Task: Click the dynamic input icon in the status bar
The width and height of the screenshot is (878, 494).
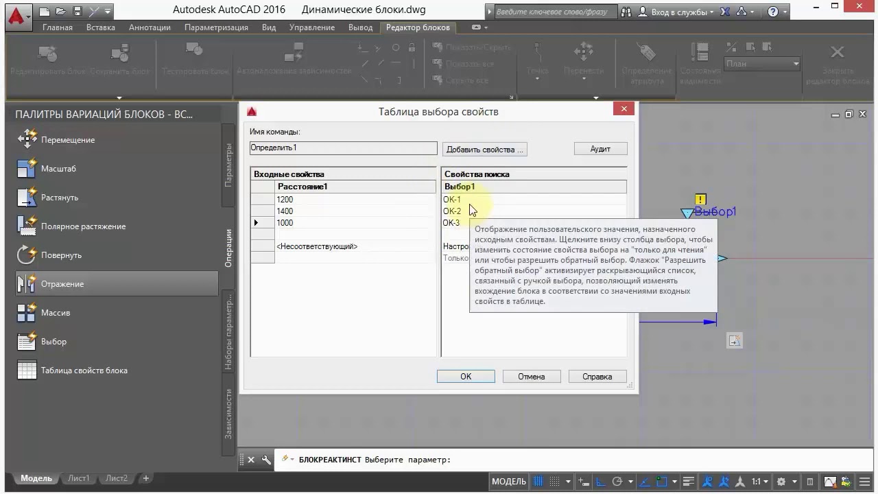Action: click(x=583, y=482)
